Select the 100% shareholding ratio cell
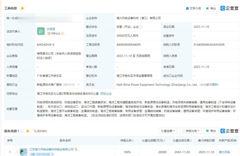Viewport: 240px width, 156px height. (x=127, y=152)
